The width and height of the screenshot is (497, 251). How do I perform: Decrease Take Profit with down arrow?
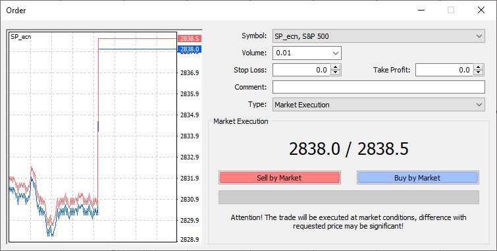point(479,72)
